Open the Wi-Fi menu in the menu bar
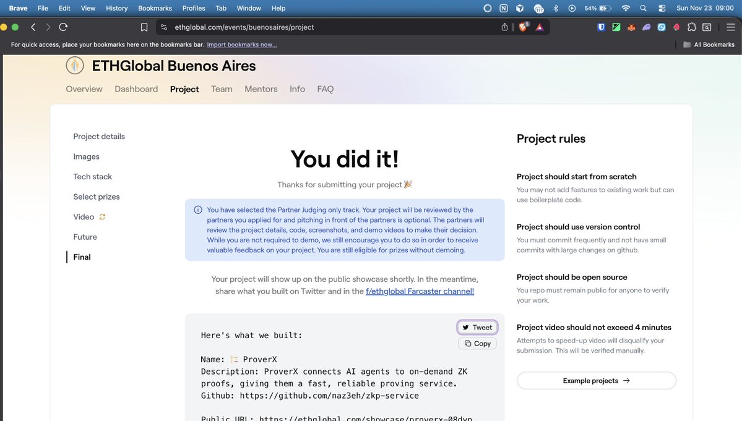Screen dimensions: 742x421 click(x=626, y=8)
